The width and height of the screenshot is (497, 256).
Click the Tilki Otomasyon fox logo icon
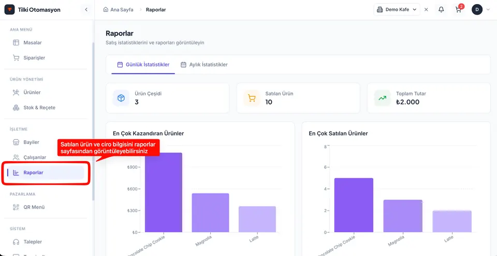coord(9,9)
